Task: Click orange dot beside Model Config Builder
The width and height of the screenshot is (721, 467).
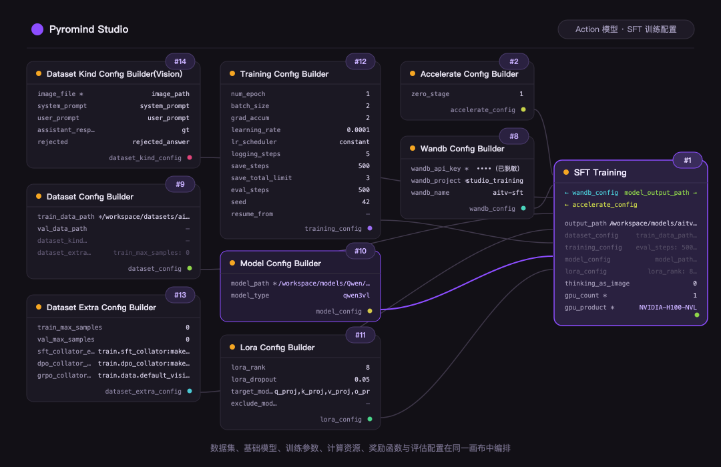Action: [x=232, y=263]
